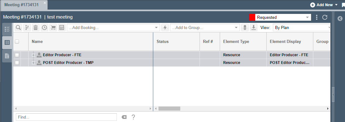The image size is (345, 122).
Task: Check the POST Editor Producer - TMP checkbox
Action: (17, 63)
